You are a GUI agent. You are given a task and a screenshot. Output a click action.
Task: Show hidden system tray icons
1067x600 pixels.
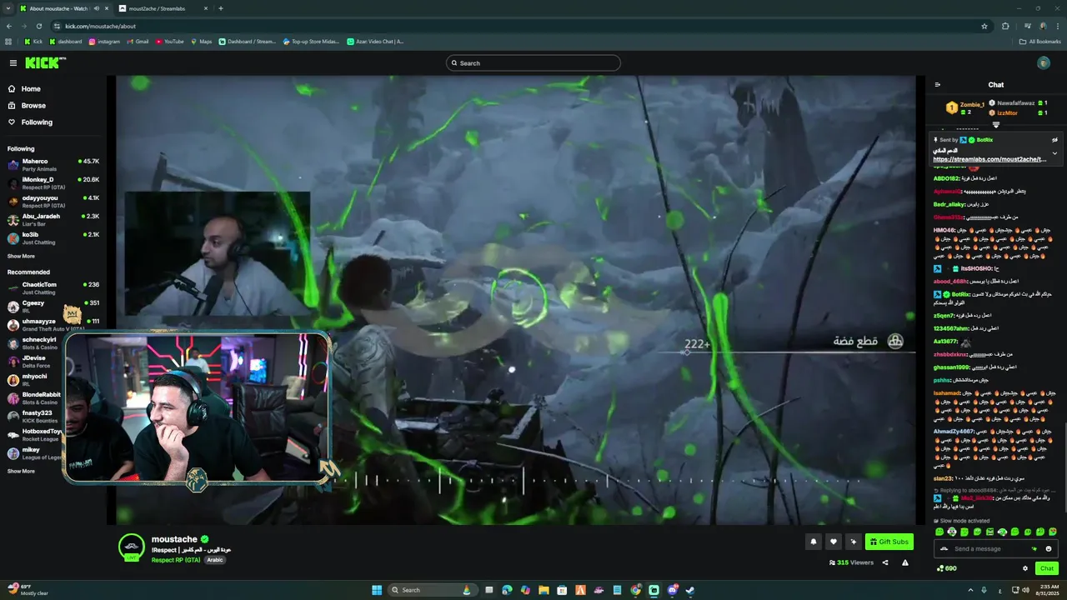pos(969,590)
